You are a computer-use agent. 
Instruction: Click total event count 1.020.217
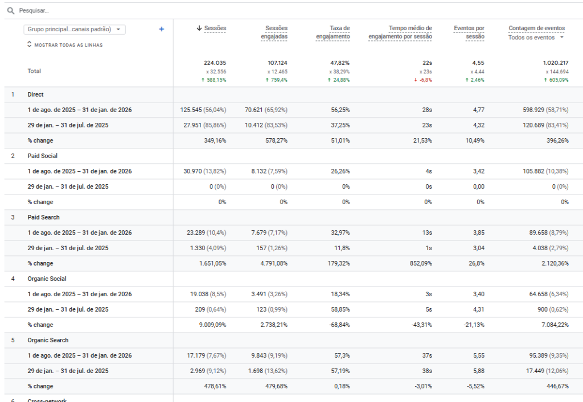click(x=556, y=63)
